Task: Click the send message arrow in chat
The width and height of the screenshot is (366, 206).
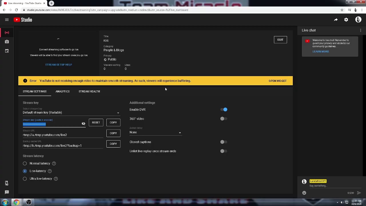Action: pyautogui.click(x=359, y=193)
